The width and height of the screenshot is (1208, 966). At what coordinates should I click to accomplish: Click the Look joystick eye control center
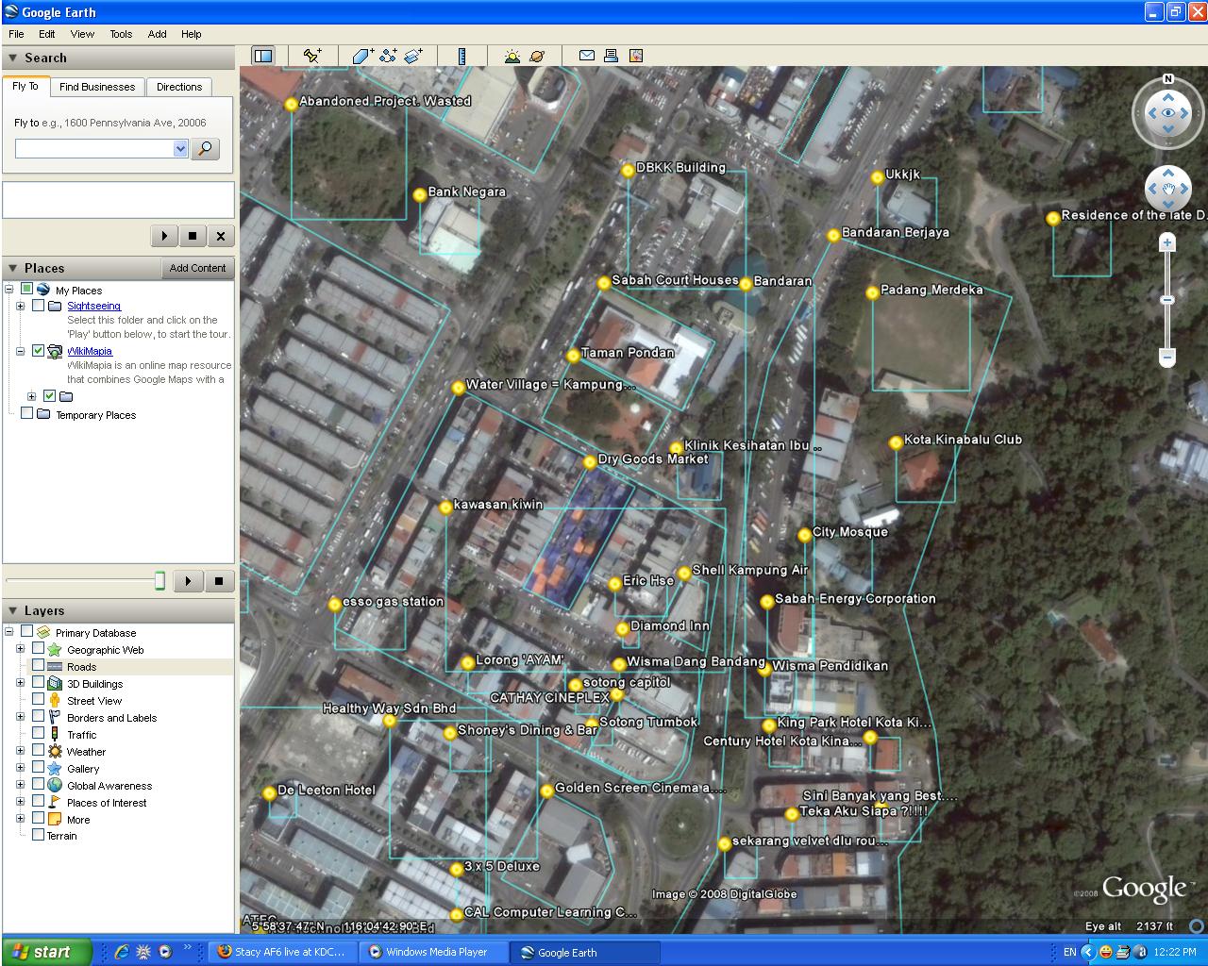point(1168,113)
